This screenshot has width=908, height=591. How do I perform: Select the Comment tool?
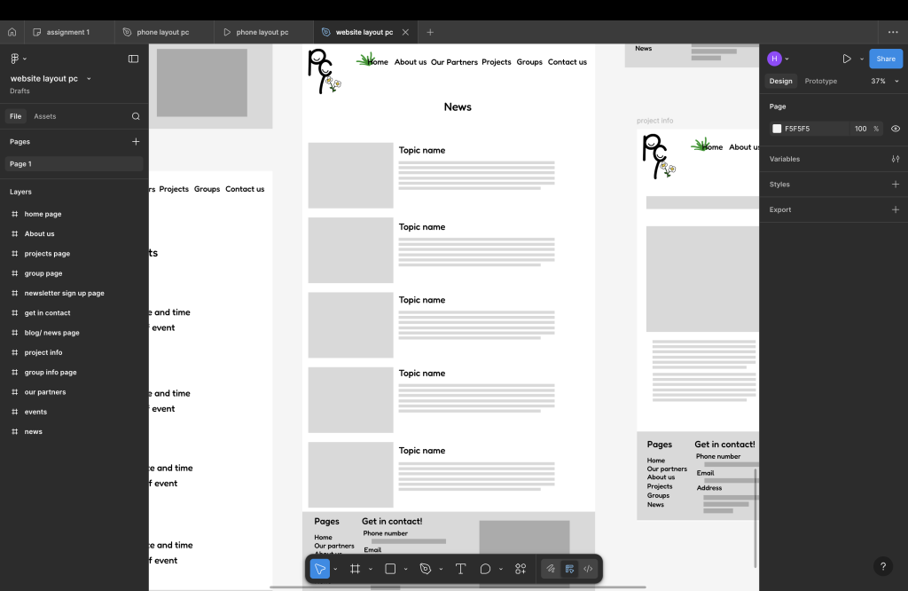(485, 569)
